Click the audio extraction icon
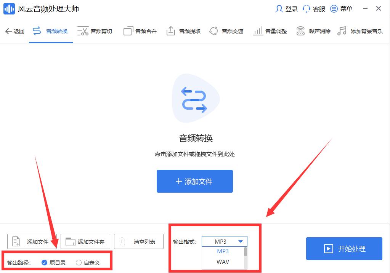Screen dimensions: 390x273 click(x=171, y=31)
